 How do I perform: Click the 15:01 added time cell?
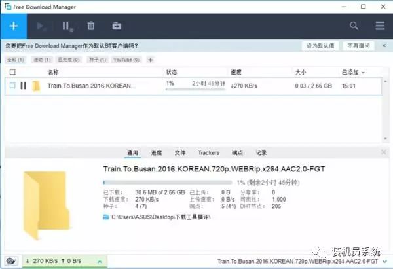348,86
